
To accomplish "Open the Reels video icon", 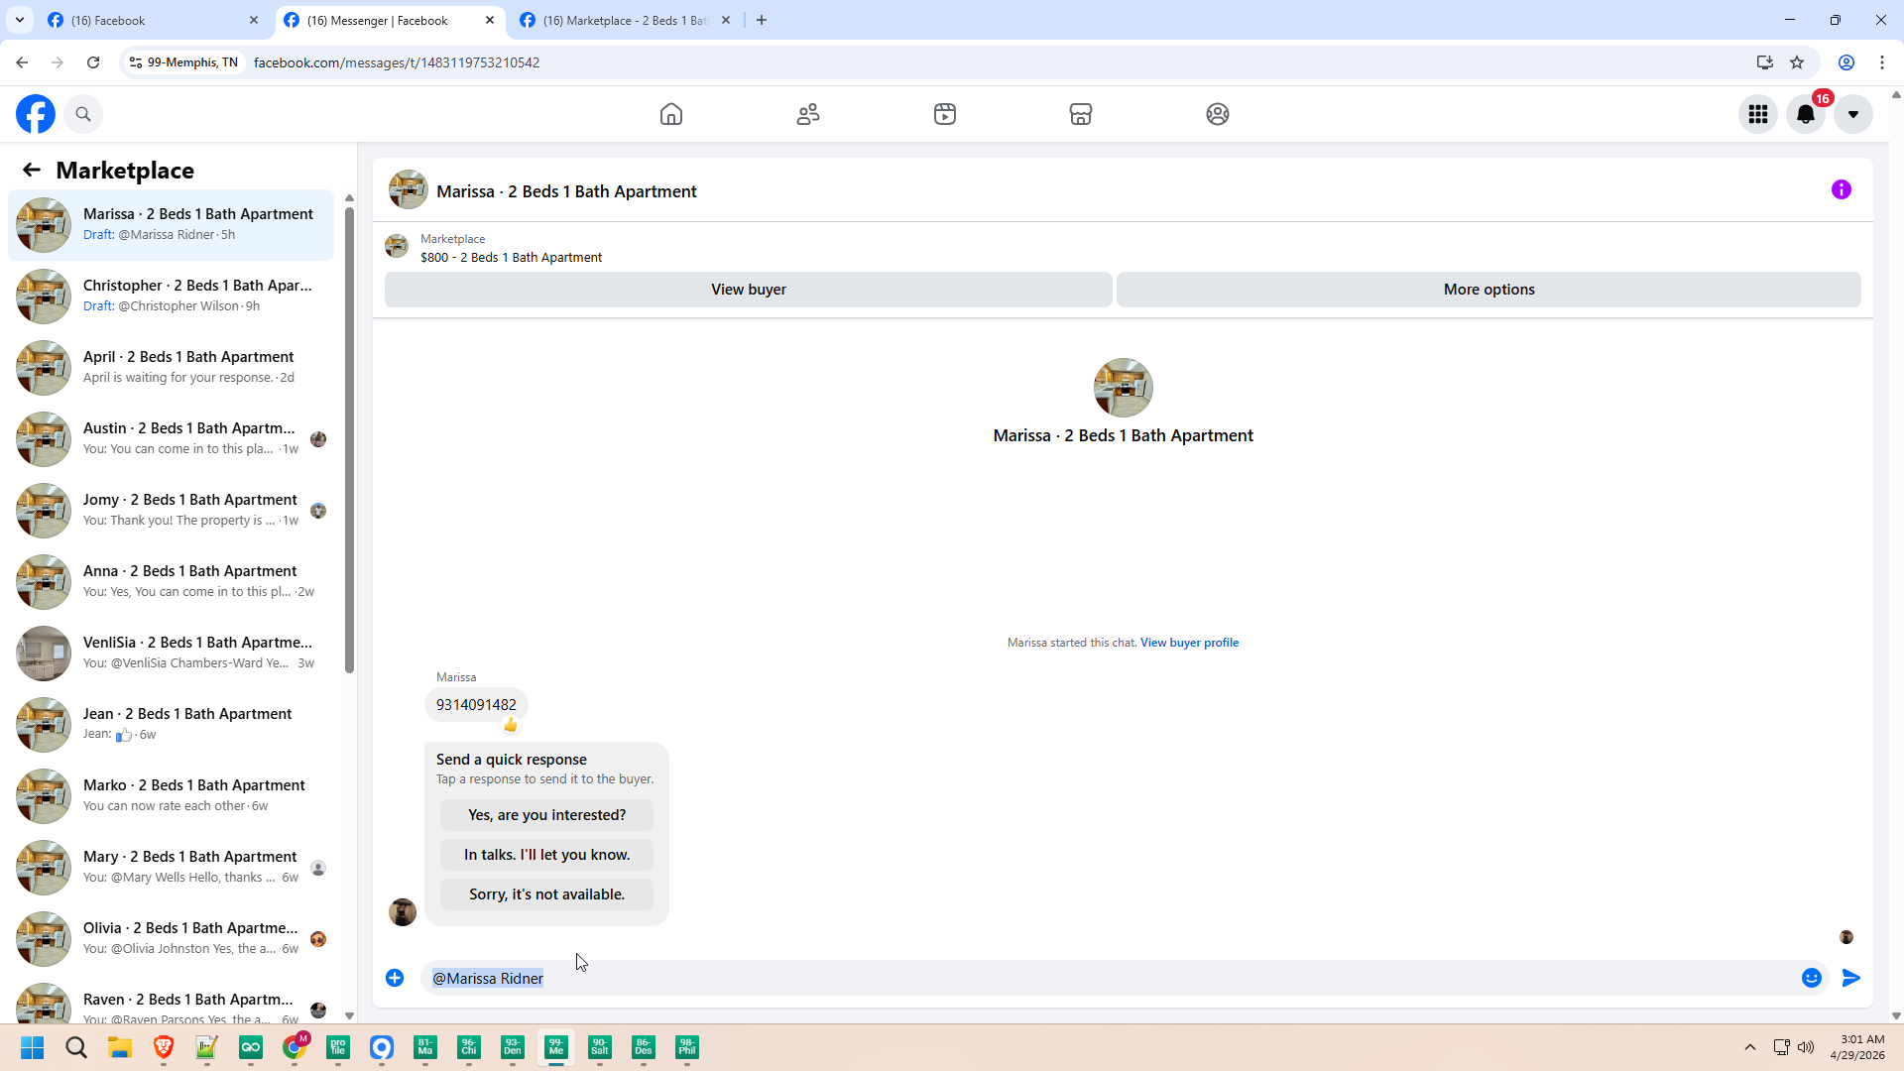I will pos(945,114).
